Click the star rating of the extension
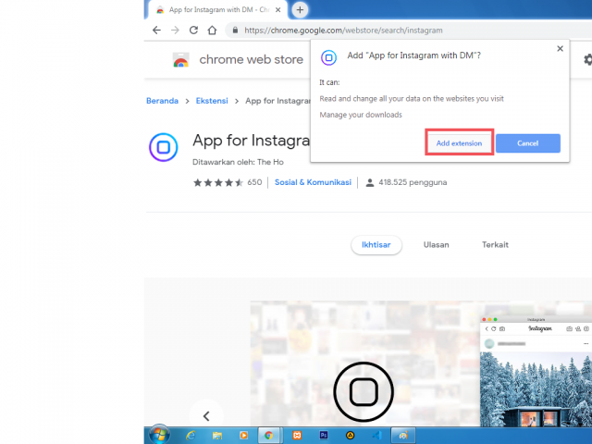592x444 pixels. pos(218,183)
